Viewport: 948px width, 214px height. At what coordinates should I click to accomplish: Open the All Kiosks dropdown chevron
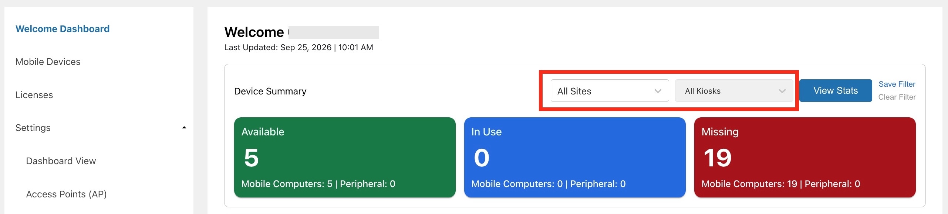tap(782, 91)
